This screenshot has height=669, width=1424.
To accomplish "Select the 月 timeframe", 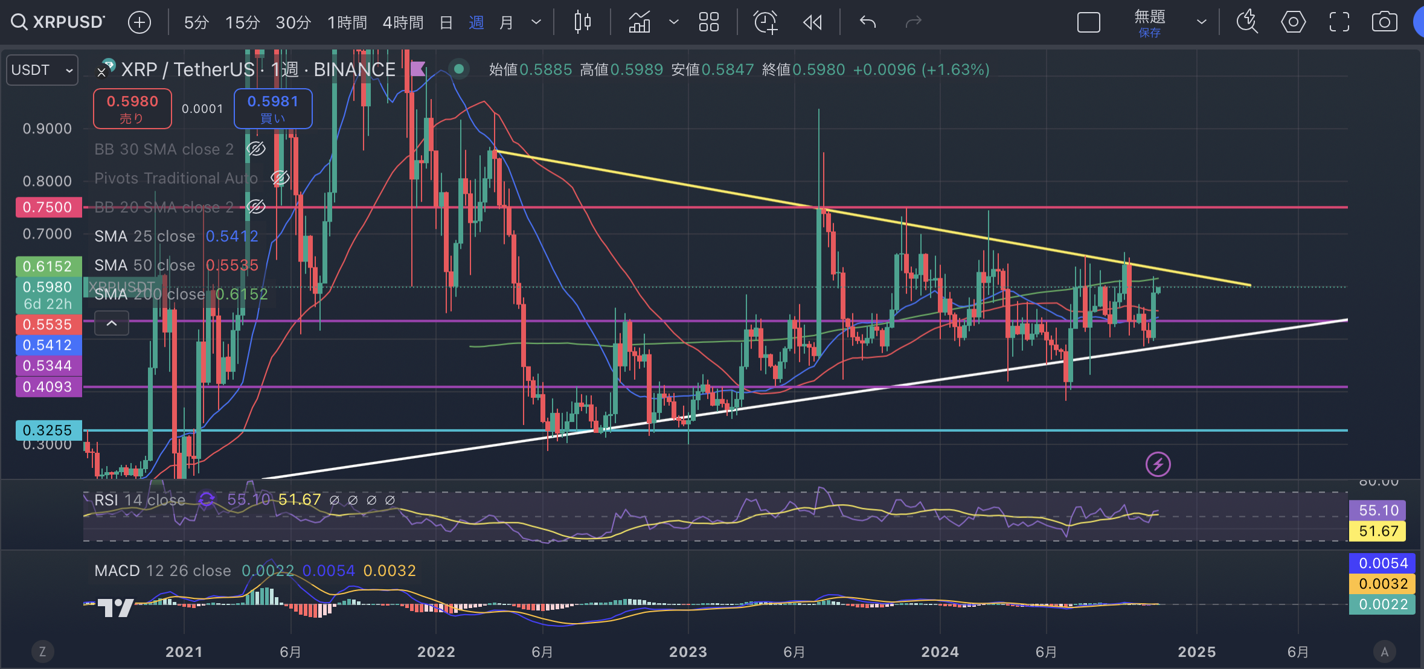I will tap(506, 22).
